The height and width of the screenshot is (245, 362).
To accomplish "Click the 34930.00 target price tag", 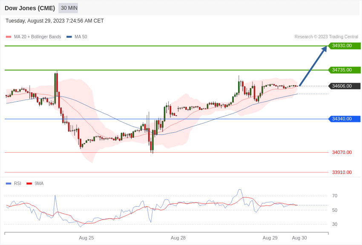I will [345, 46].
